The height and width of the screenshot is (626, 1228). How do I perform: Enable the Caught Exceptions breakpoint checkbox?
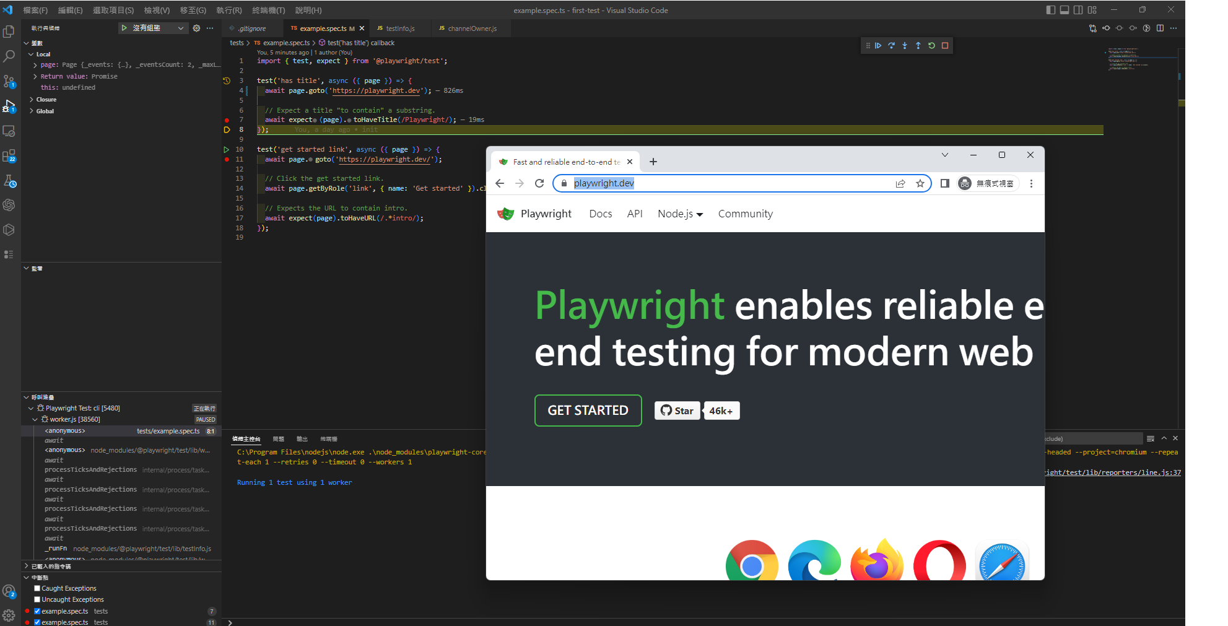(x=37, y=588)
